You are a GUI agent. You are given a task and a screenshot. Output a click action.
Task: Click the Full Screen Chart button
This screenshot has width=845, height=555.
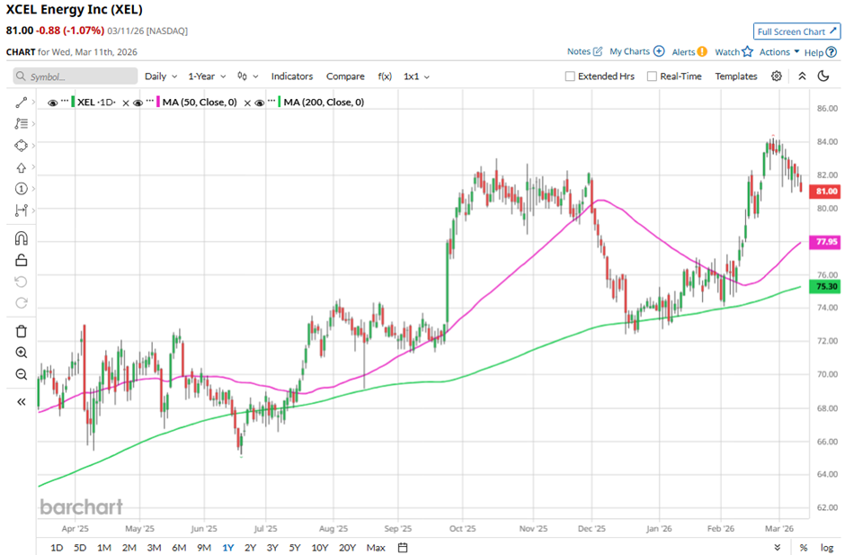(x=796, y=31)
